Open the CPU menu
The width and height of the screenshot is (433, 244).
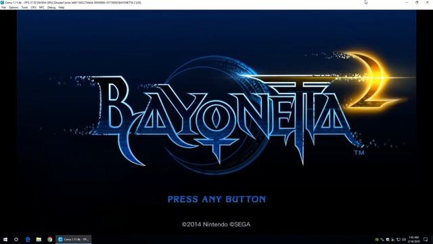33,7
